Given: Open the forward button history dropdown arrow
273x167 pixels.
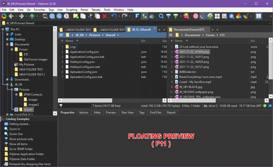Looking at the screenshot, I should 26,16.
